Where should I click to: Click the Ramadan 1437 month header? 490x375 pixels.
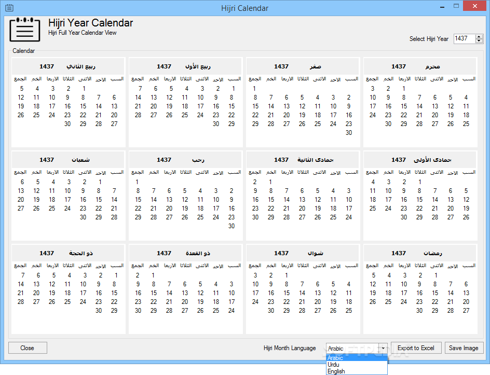click(x=420, y=253)
